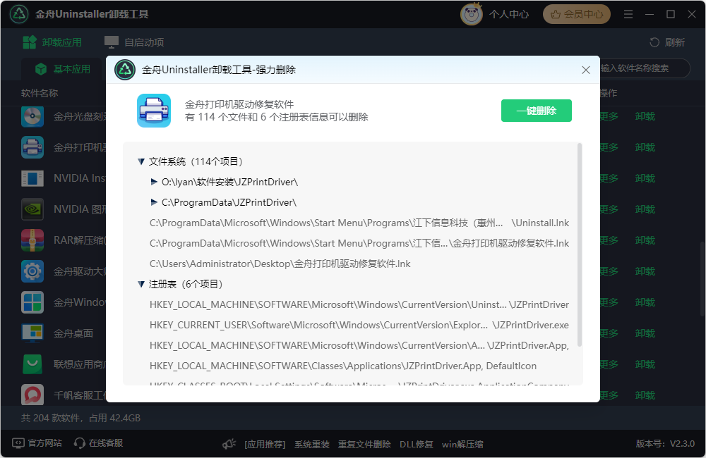Click the 金舟驱动大师 gear icon
Screen dimensions: 706x458
(32, 271)
